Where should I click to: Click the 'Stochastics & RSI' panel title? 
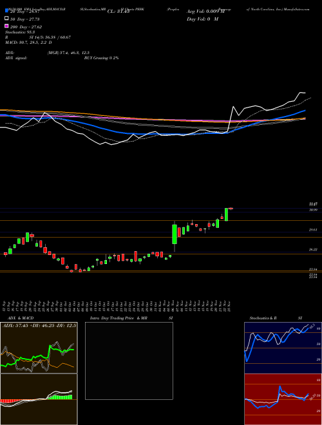click(276, 318)
